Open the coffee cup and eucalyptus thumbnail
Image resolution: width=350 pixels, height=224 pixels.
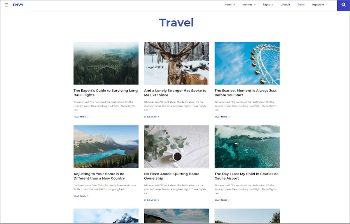click(177, 147)
